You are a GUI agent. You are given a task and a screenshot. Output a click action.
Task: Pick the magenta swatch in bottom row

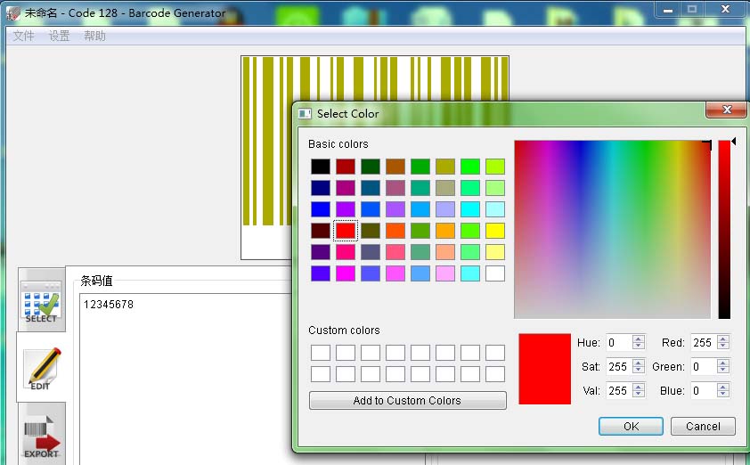point(346,273)
